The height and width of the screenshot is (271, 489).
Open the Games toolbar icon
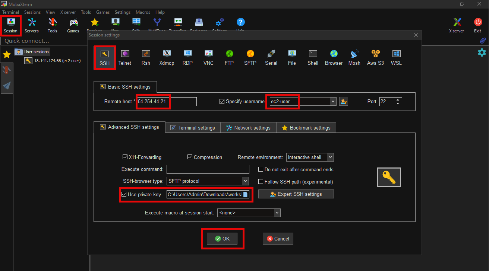click(73, 25)
